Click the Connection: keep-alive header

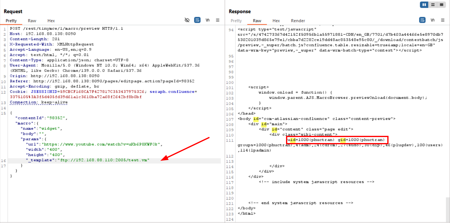coord(39,102)
